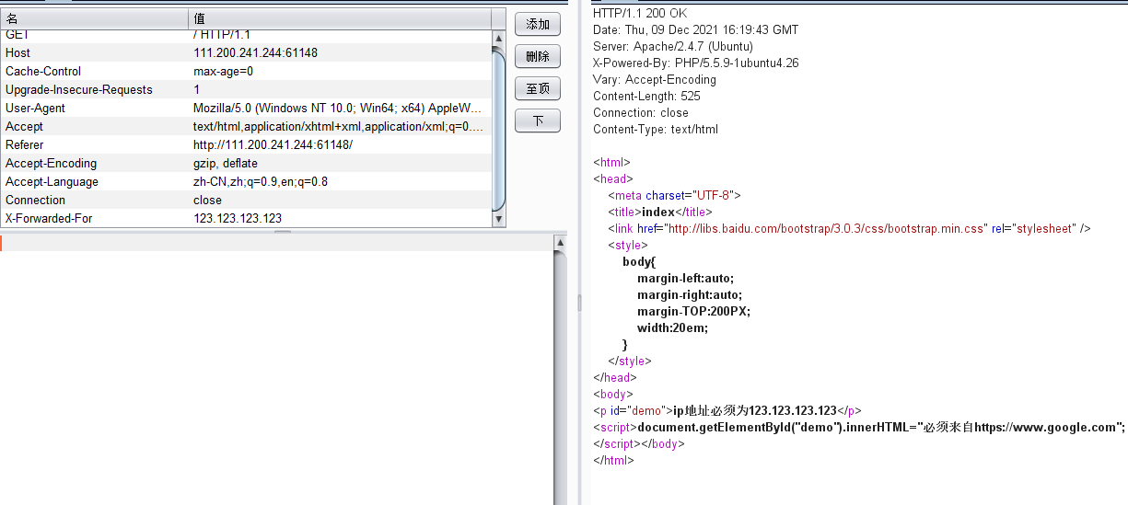1128x505 pixels.
Task: Select the Connection header name
Action: pyautogui.click(x=35, y=200)
